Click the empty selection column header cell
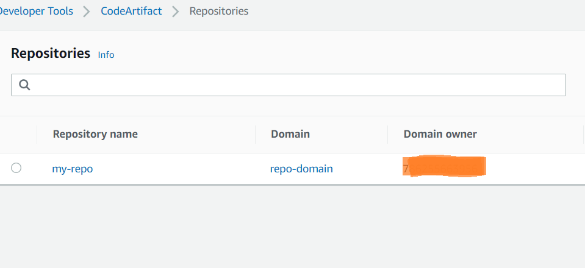The width and height of the screenshot is (585, 268). [18, 135]
